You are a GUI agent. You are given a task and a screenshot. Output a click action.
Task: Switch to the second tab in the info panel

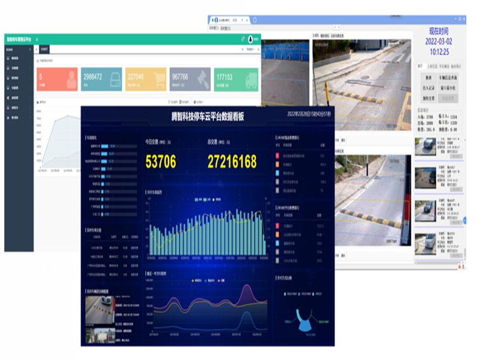click(x=431, y=65)
